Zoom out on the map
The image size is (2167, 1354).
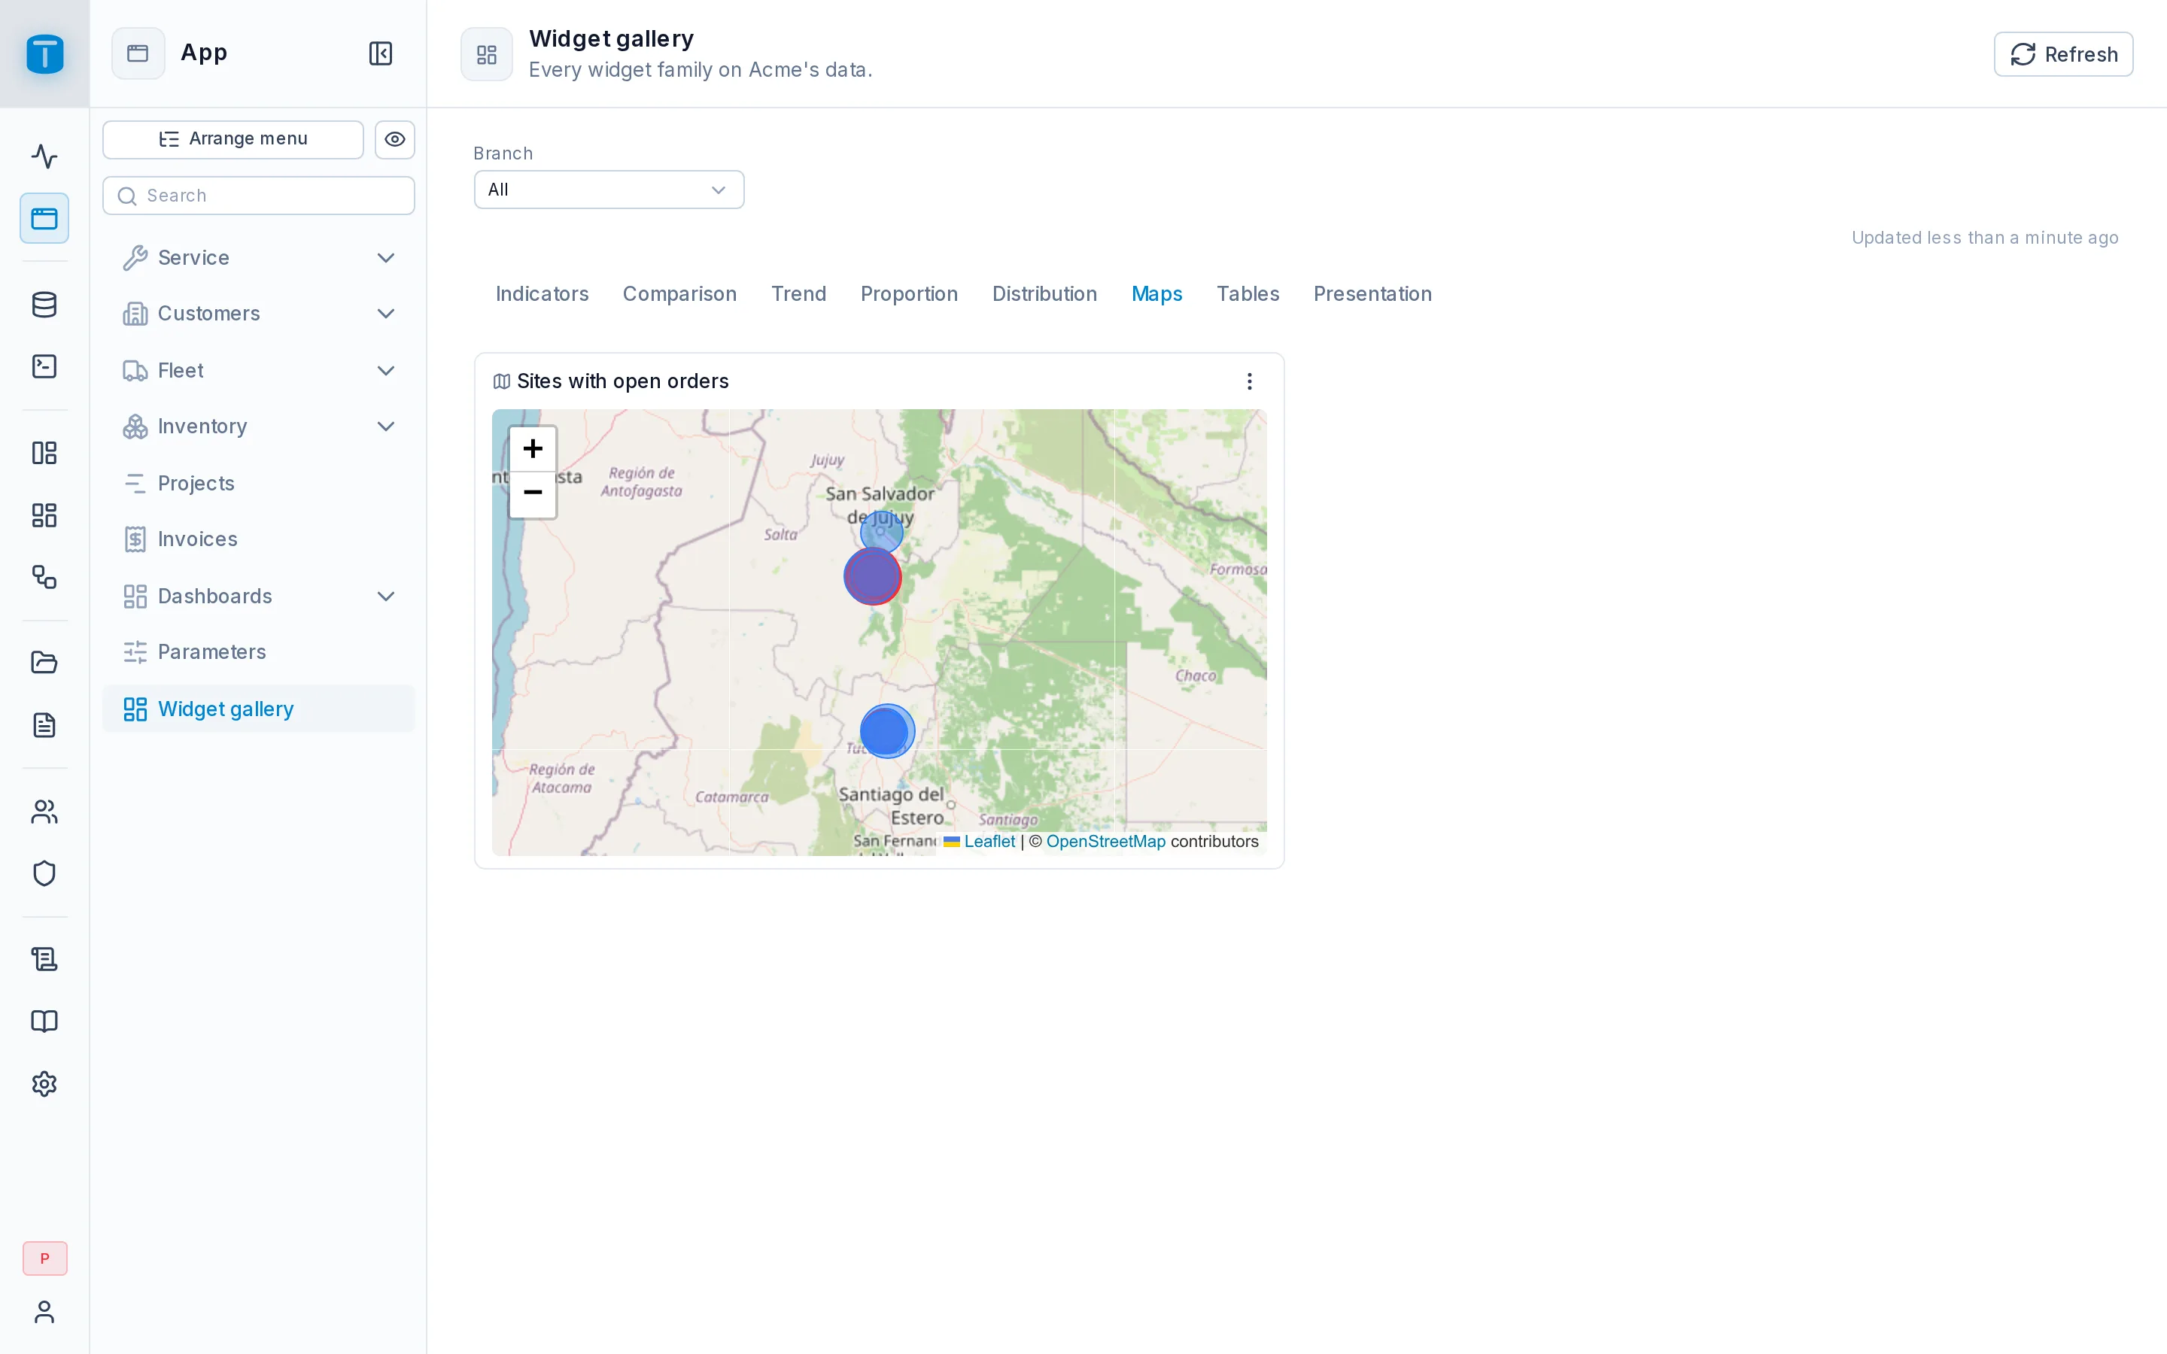coord(533,493)
